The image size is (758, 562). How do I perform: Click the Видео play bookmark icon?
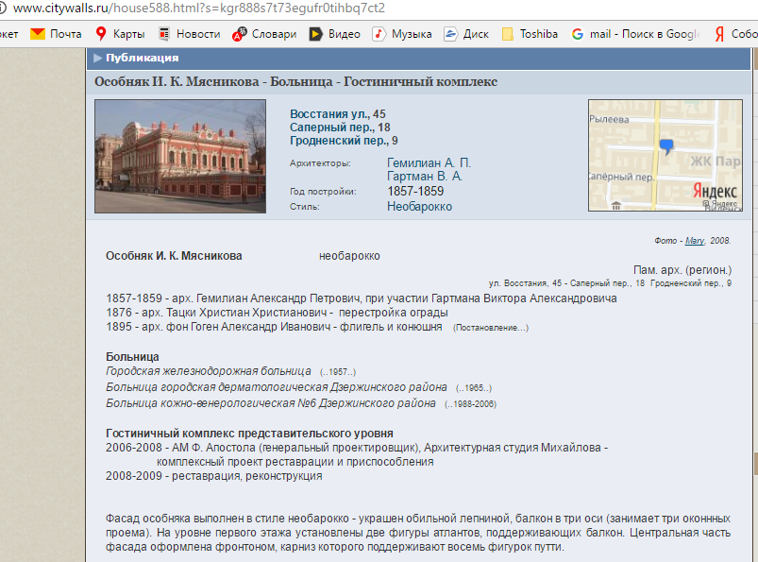pyautogui.click(x=315, y=34)
